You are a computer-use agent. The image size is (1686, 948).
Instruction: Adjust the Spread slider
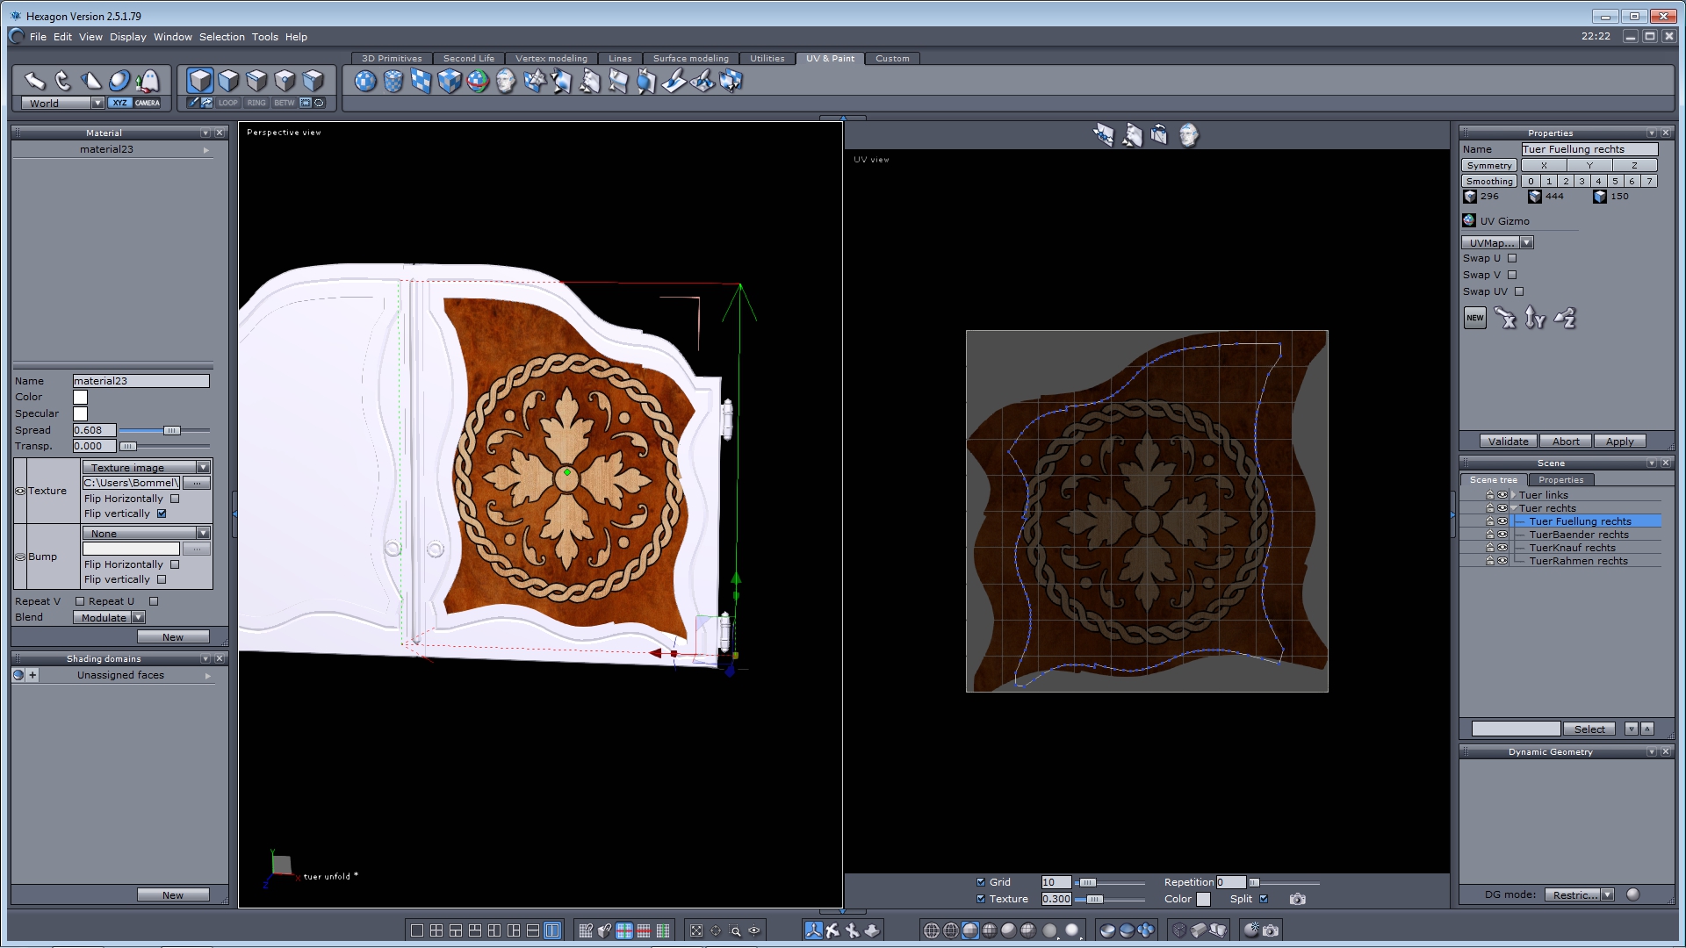coord(171,430)
